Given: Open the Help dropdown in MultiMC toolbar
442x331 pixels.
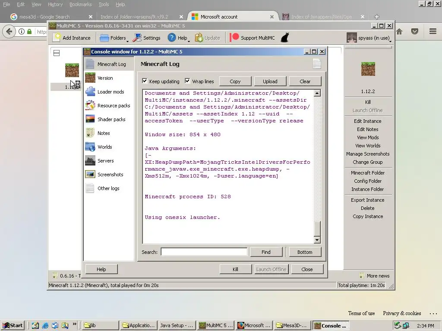Looking at the screenshot, I should click(178, 38).
